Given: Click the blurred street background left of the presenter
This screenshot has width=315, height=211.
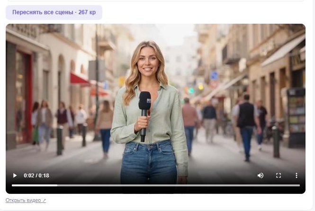Looking at the screenshot, I should (x=60, y=91).
